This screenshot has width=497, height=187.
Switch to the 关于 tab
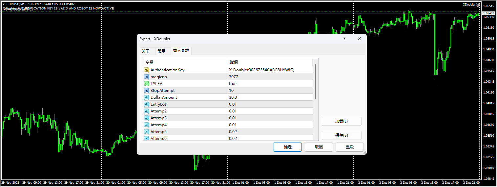[x=146, y=51]
